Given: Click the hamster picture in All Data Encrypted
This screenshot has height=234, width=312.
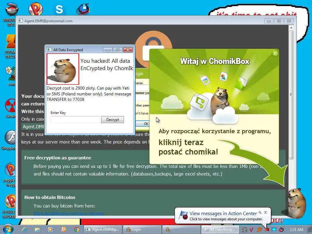Looking at the screenshot, I should tap(63, 69).
